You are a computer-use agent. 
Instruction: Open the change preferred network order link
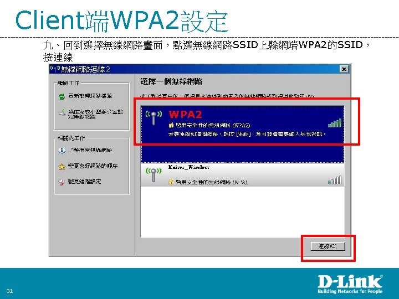[93, 166]
